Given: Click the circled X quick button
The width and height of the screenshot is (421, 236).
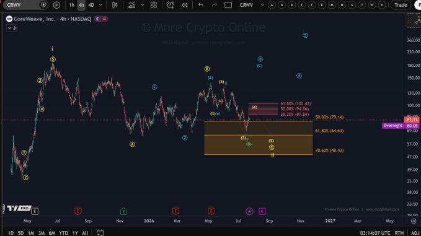Looking at the screenshot, I should tap(382, 5).
